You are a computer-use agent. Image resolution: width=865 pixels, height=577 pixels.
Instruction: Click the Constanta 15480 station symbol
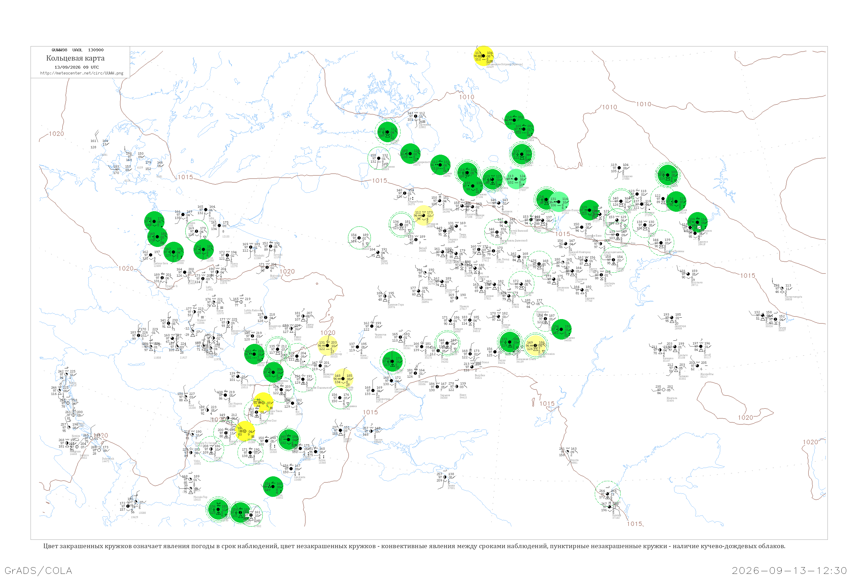pyautogui.click(x=291, y=469)
